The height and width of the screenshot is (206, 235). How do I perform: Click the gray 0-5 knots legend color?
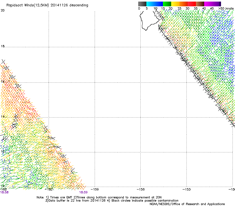142,4
